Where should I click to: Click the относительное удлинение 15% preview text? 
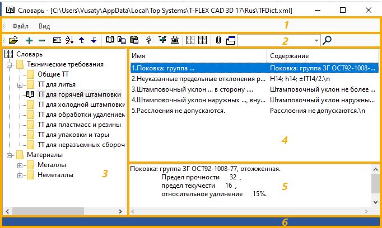click(x=214, y=194)
